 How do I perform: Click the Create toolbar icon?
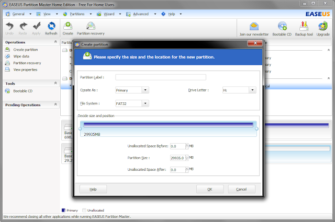point(68,26)
